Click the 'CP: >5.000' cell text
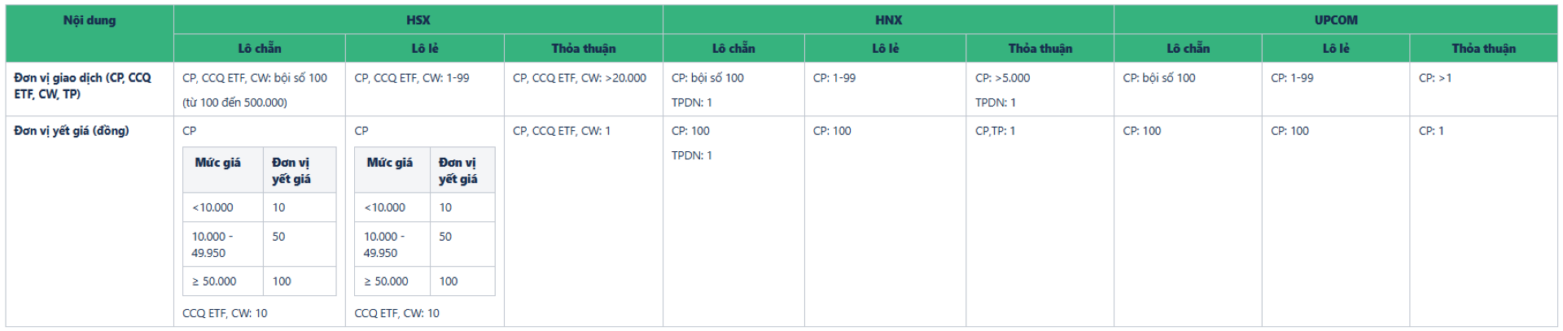 1002,78
